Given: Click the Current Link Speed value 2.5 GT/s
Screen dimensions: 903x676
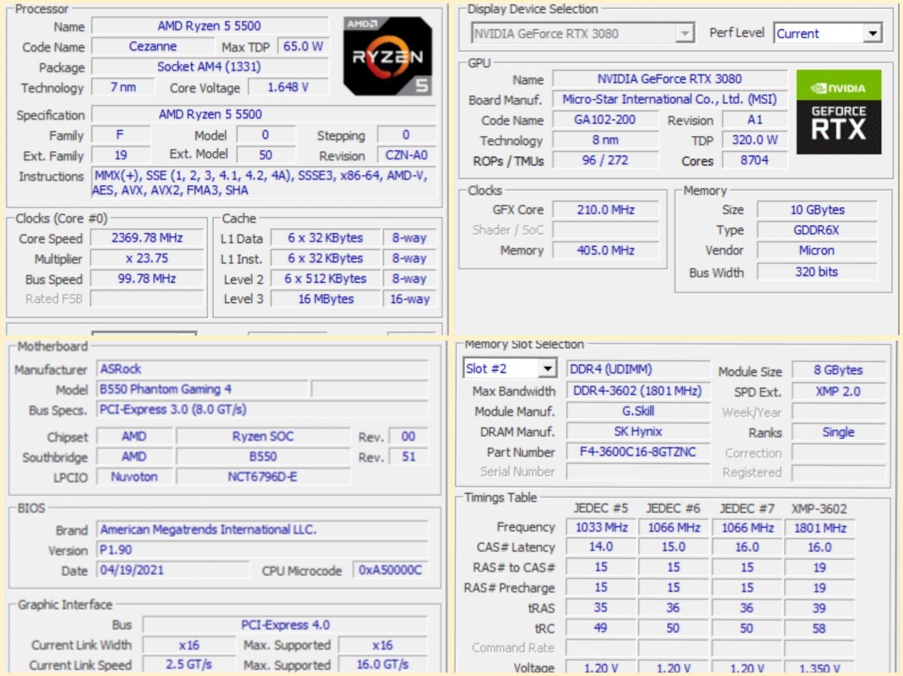Looking at the screenshot, I should (189, 665).
